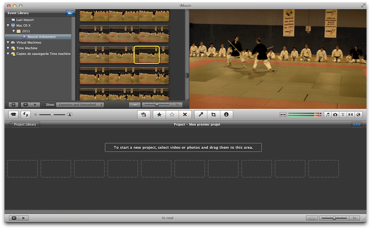Click the yellow-selected clip segment
The height and width of the screenshot is (229, 371).
(x=147, y=55)
